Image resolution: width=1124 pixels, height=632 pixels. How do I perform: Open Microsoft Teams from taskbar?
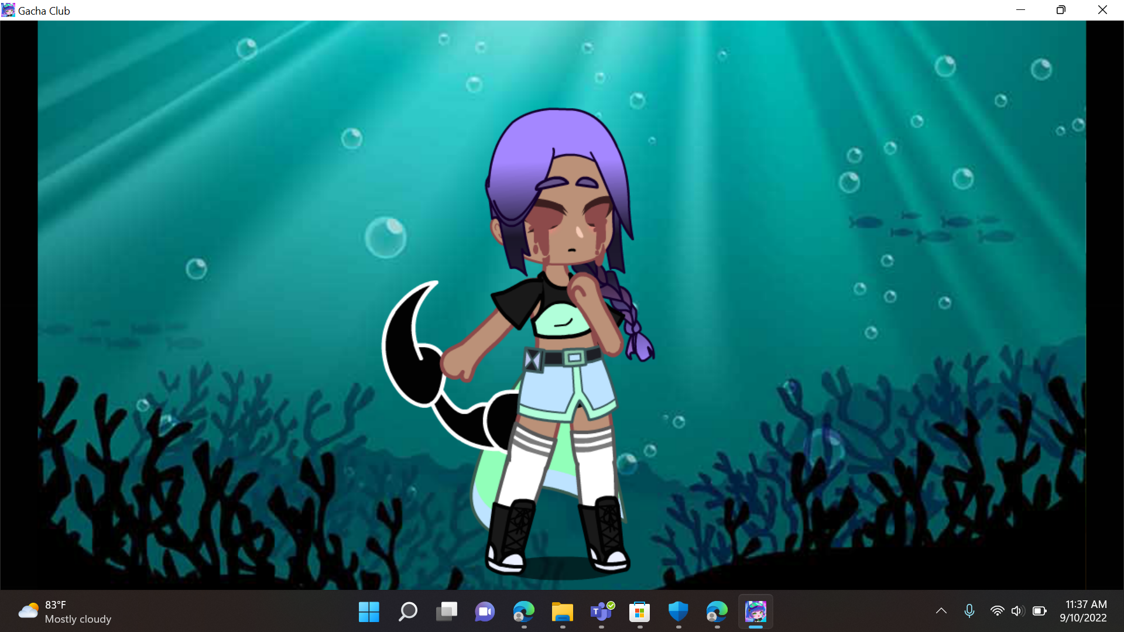(x=601, y=612)
